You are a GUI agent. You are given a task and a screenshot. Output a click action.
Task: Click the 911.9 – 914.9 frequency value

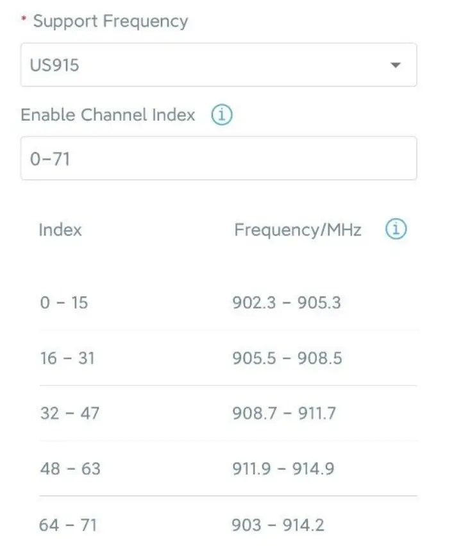(283, 469)
